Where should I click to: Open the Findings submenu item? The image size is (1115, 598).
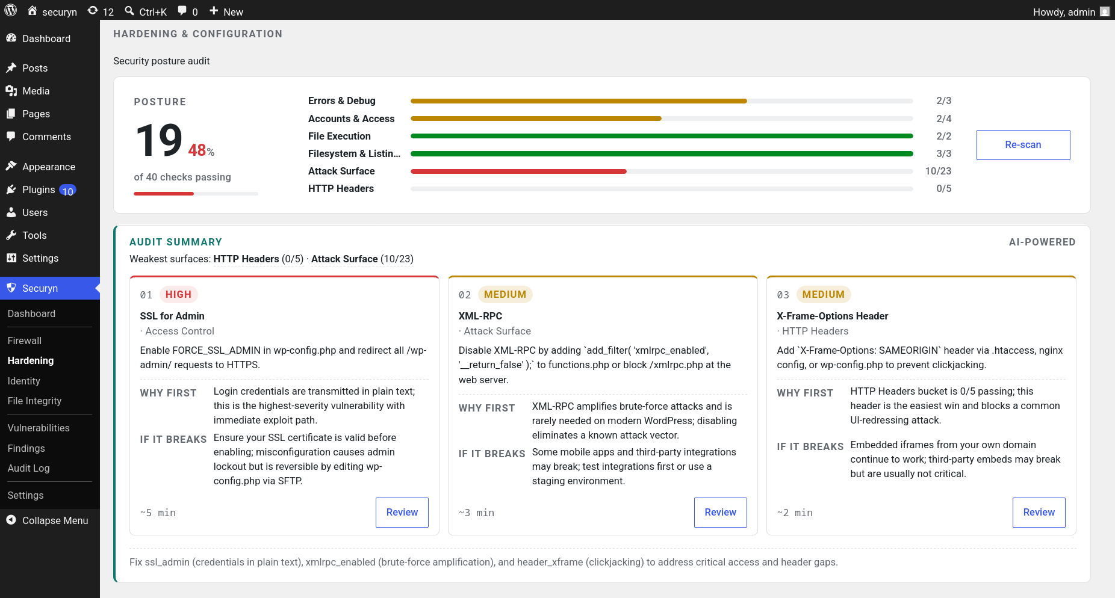pos(26,448)
